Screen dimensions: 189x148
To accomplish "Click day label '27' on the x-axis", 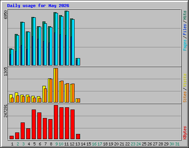I will click(x=155, y=144).
